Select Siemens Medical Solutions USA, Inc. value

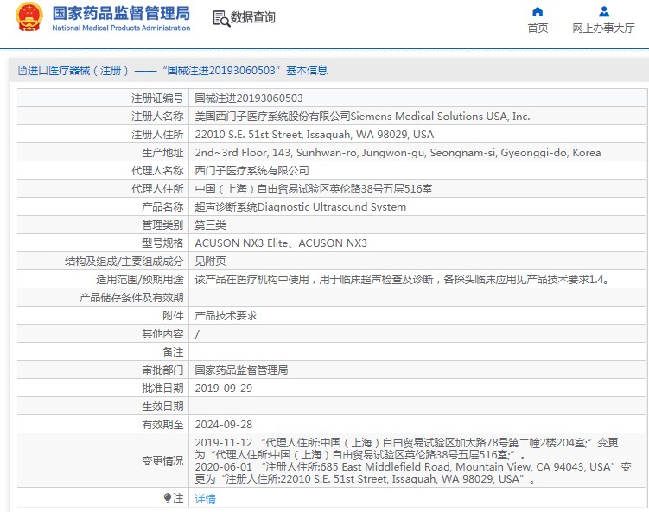pyautogui.click(x=362, y=117)
